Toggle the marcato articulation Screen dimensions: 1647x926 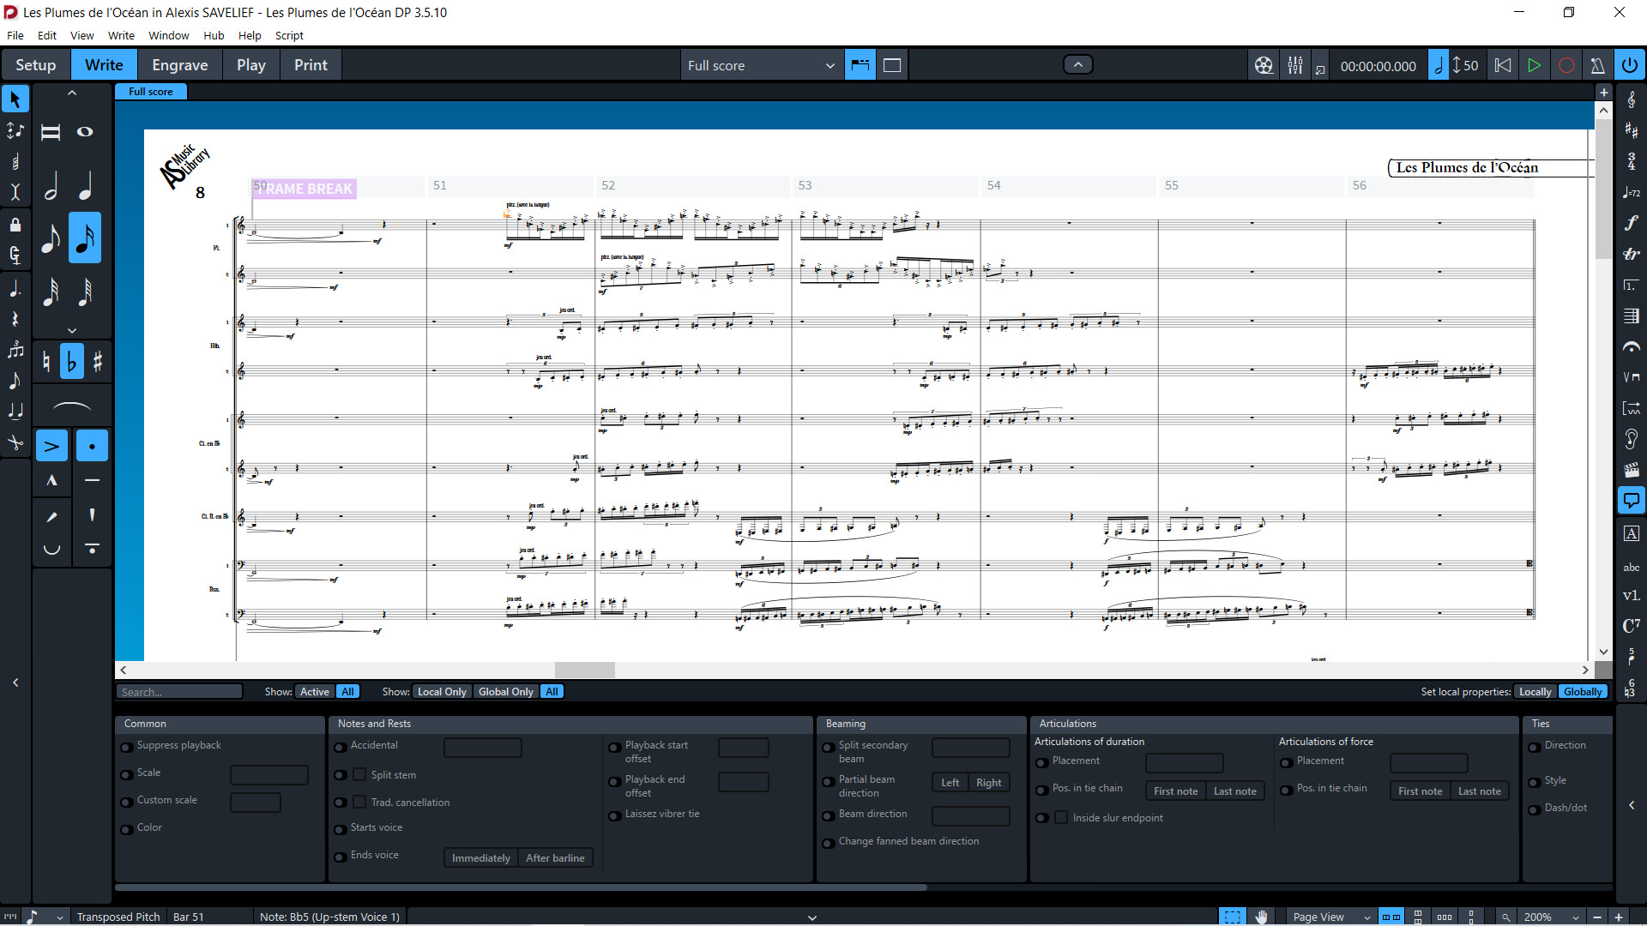pos(51,480)
